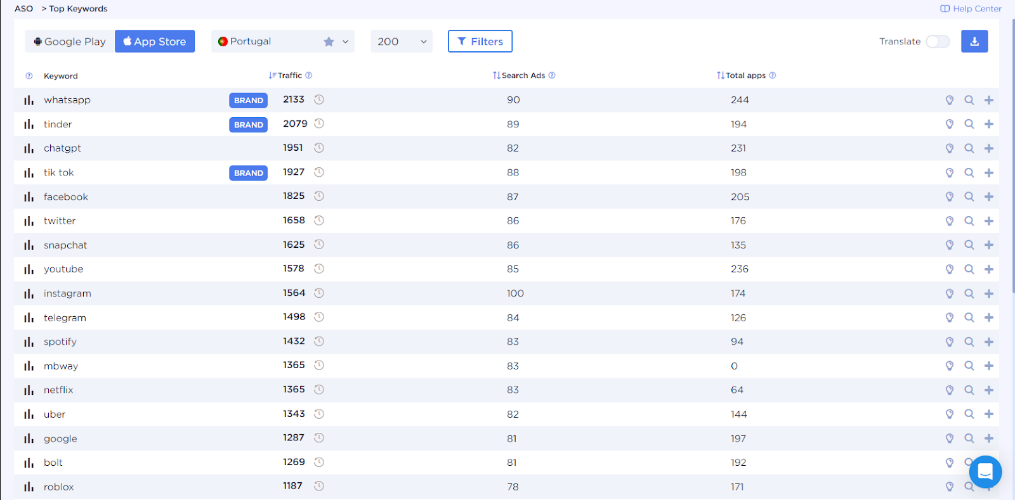Screen dimensions: 1015x500
Task: Click Search Ads column help question icon
Action: [552, 75]
